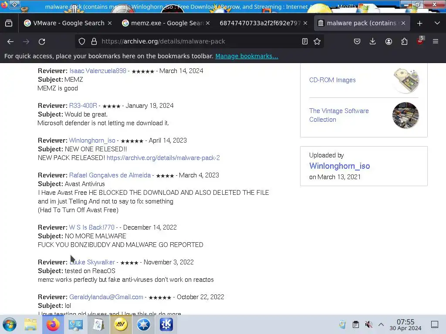Viewport: 446px width, 334px height.
Task: Focus the archive.org URL address bar
Action: tap(199, 41)
